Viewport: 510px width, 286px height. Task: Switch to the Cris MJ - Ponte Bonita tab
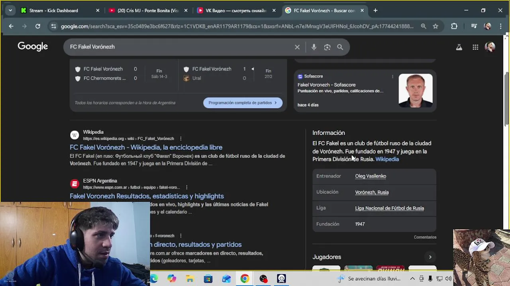(148, 11)
